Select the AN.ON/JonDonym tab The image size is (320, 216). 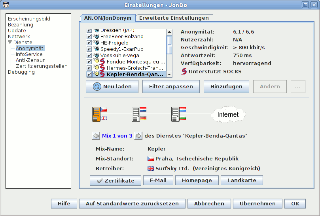pos(108,18)
